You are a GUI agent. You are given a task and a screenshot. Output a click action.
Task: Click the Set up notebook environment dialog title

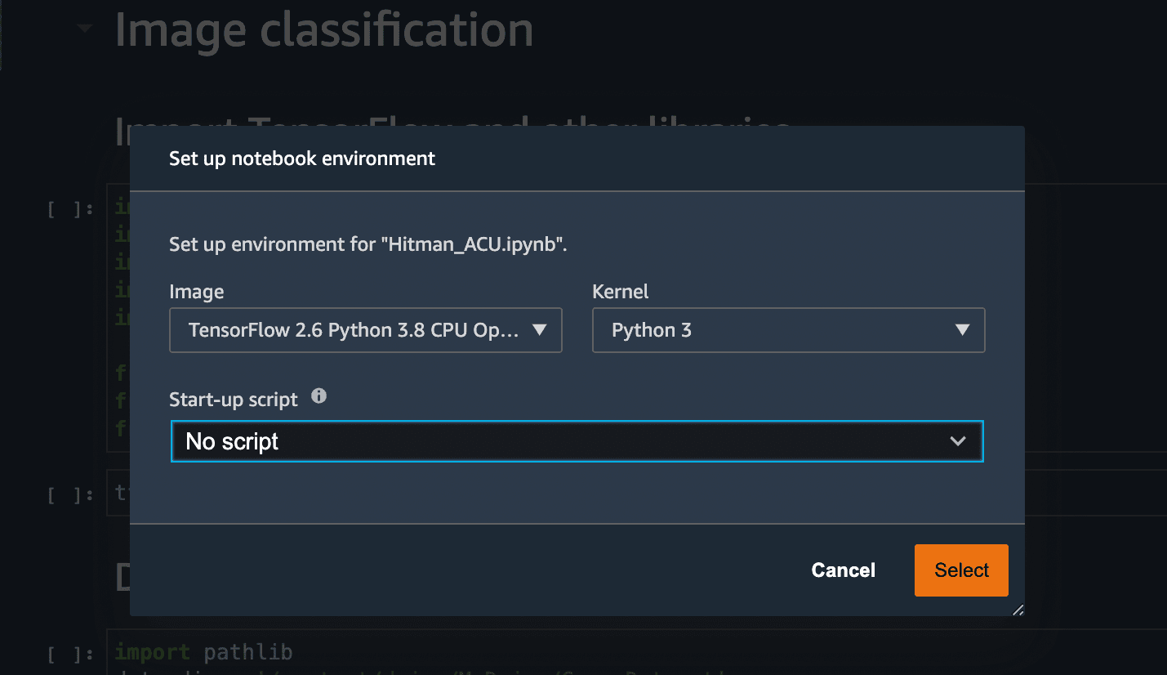[x=302, y=159]
